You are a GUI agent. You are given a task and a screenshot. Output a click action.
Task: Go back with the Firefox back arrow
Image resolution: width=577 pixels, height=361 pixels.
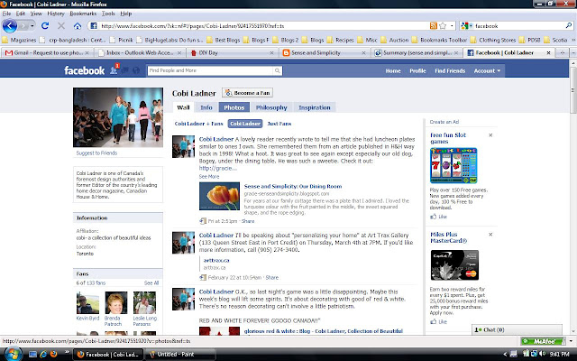coord(10,26)
